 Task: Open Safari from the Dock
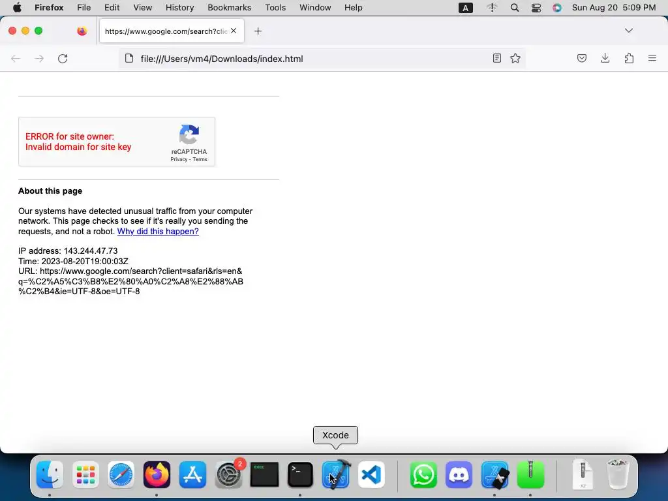point(121,475)
